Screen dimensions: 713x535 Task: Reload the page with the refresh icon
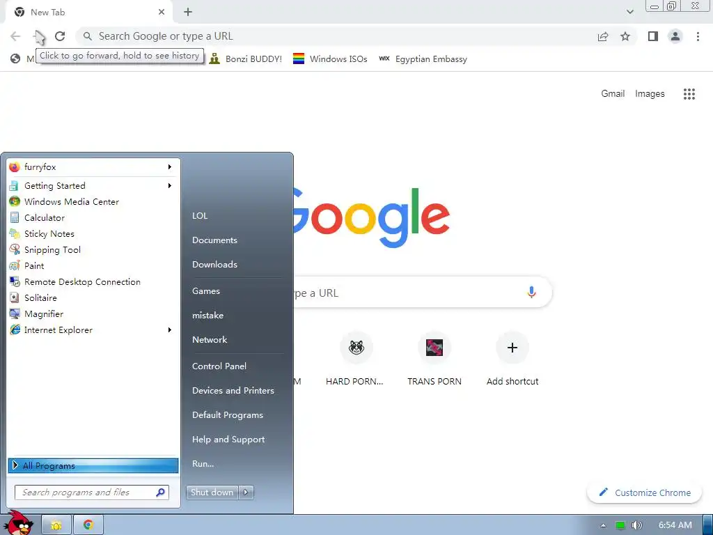(x=60, y=36)
